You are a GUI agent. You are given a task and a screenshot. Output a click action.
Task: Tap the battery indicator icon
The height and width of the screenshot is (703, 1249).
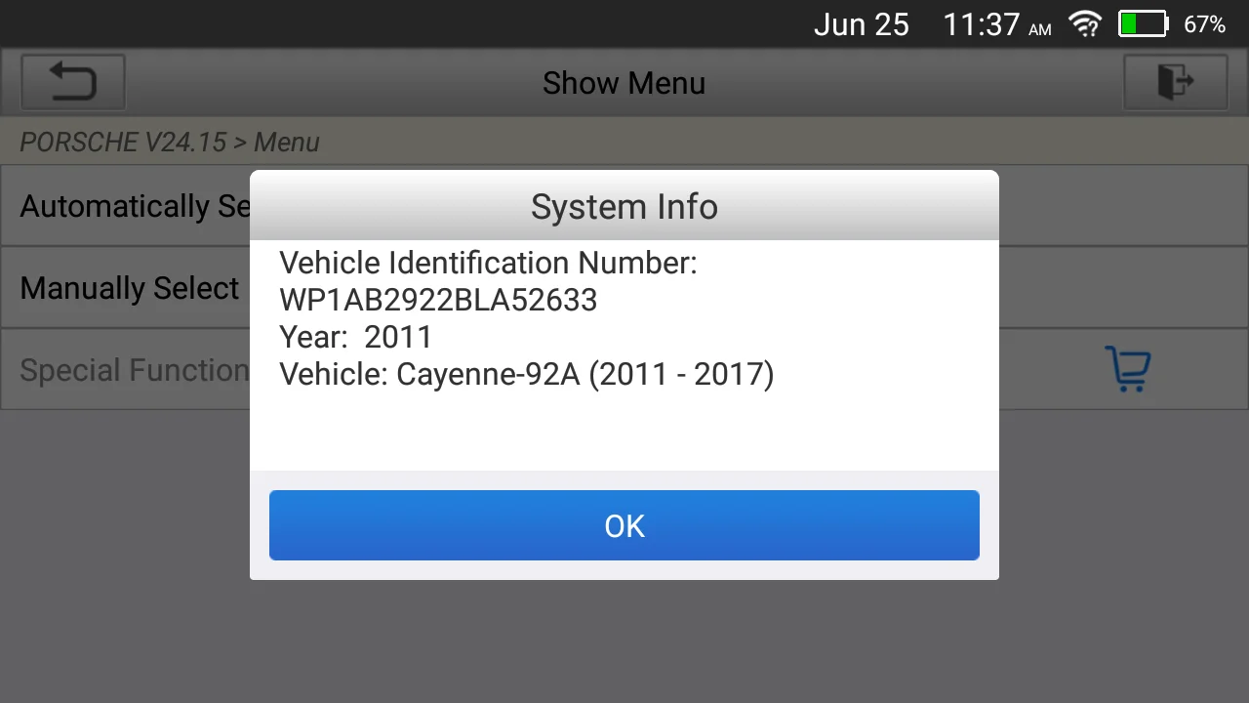[1143, 24]
